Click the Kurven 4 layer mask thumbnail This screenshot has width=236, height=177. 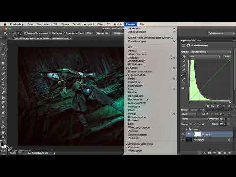coord(198,134)
